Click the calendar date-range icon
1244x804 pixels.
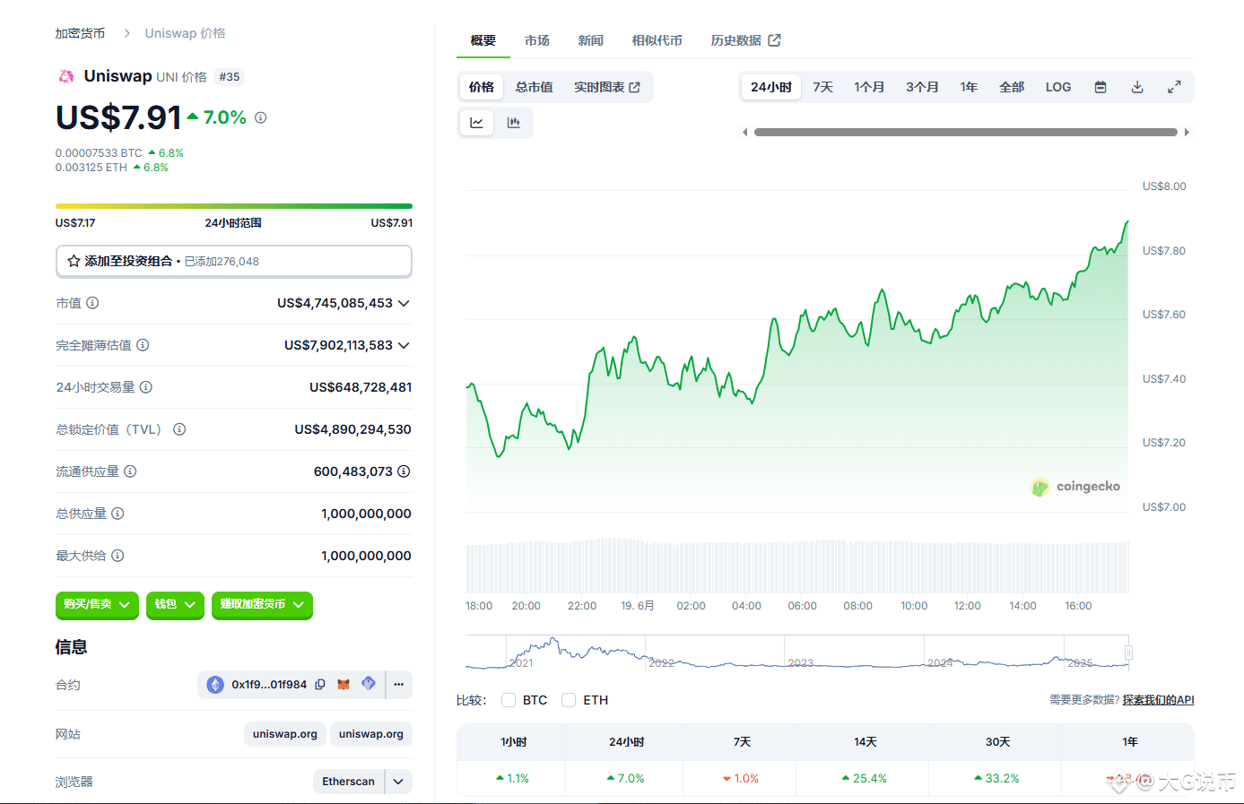pos(1100,87)
